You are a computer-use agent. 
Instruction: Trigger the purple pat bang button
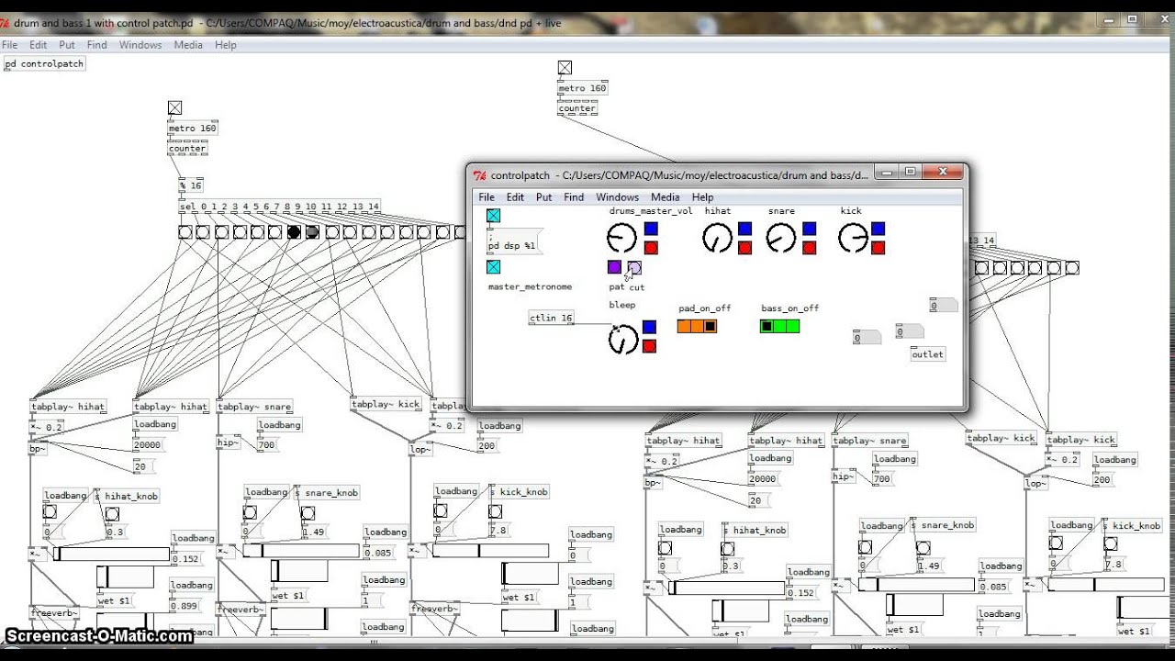click(x=615, y=267)
